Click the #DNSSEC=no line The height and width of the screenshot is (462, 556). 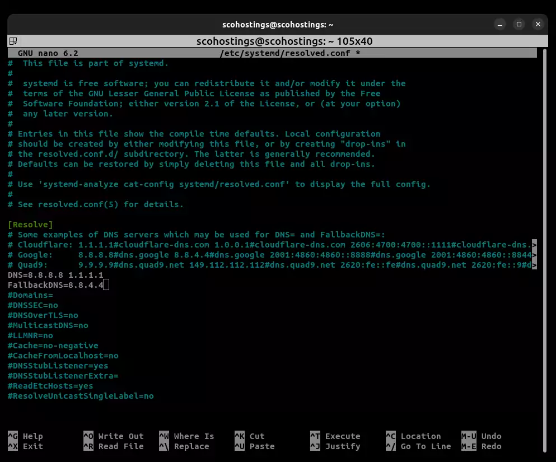click(33, 305)
